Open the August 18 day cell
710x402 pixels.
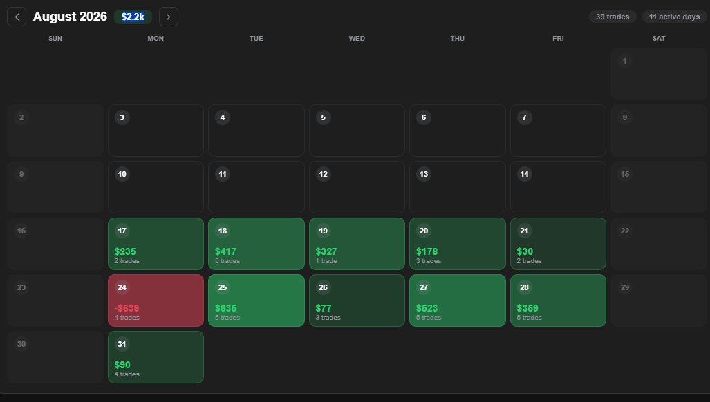tap(256, 244)
